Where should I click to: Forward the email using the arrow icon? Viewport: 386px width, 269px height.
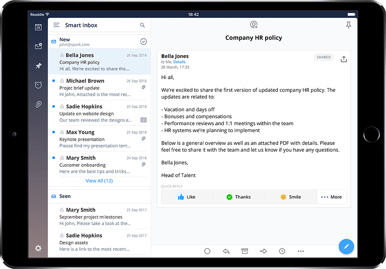point(263,251)
